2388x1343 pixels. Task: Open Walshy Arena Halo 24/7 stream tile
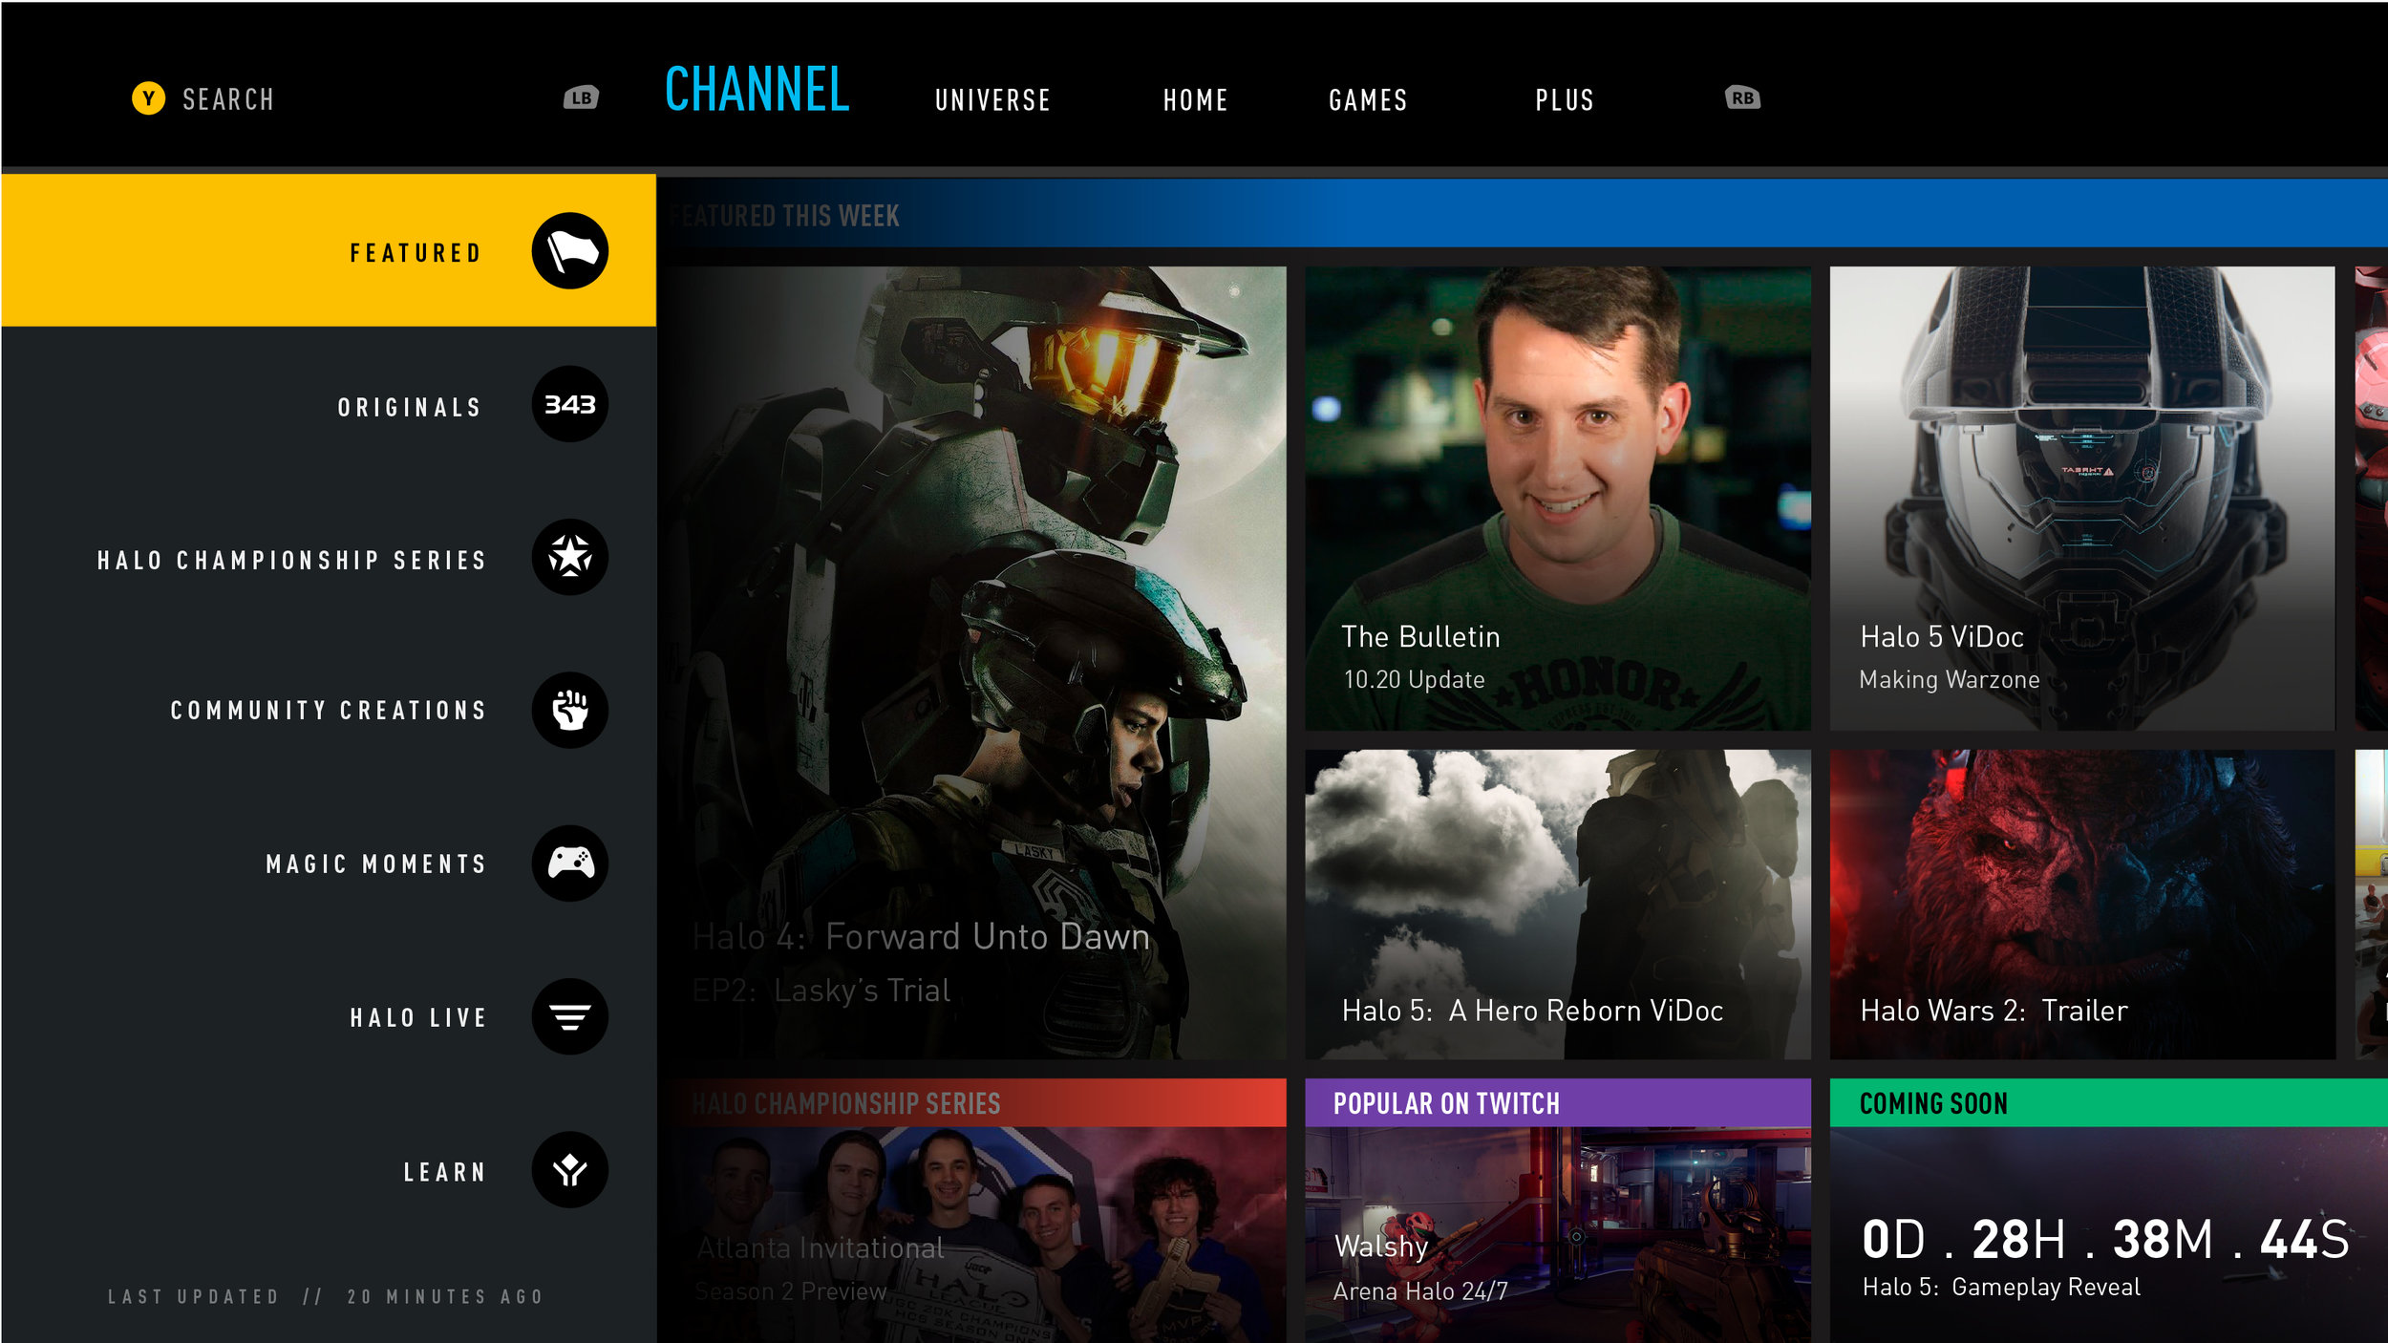click(1558, 1235)
